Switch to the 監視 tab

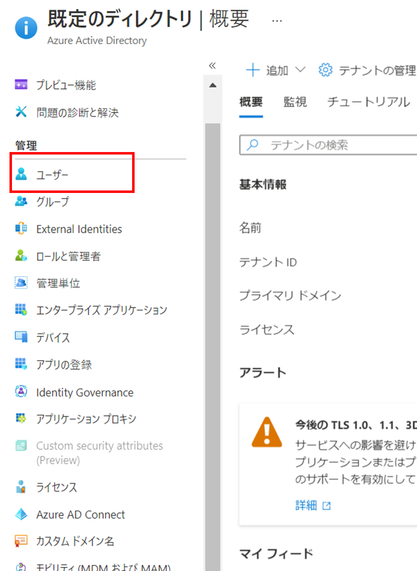click(x=295, y=102)
